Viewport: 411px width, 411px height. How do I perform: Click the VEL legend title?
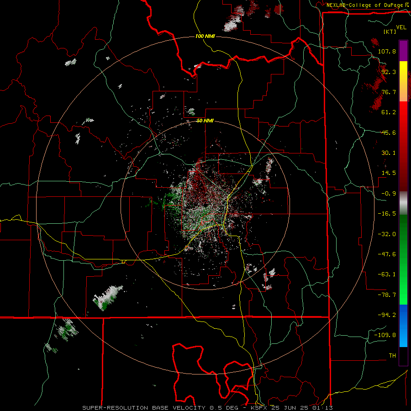pos(401,27)
